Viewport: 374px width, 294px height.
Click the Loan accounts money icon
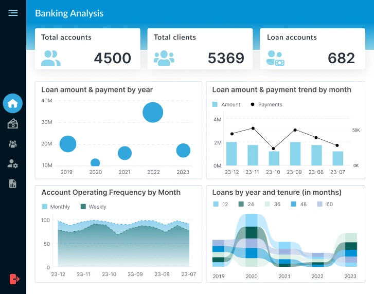275,58
